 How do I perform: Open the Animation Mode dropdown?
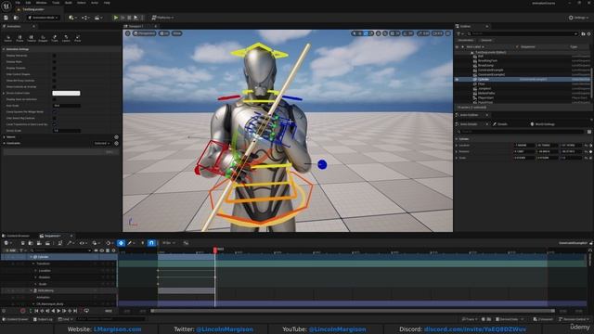click(44, 18)
